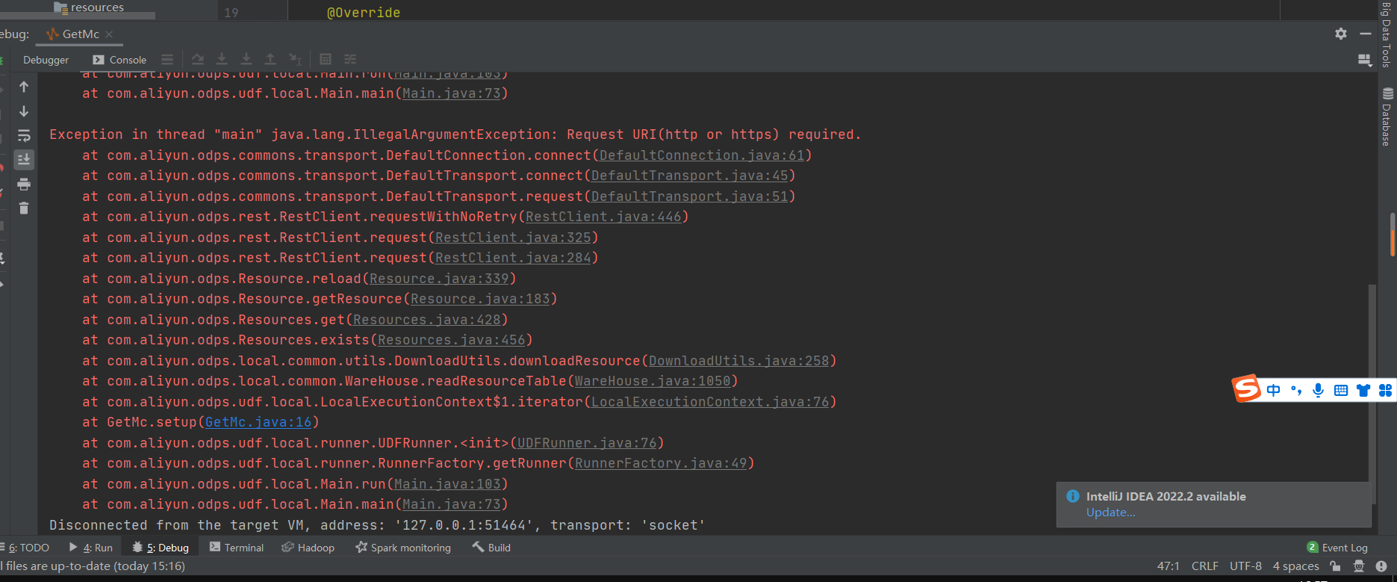This screenshot has width=1397, height=582.
Task: Open the TODO tool window
Action: tap(26, 548)
